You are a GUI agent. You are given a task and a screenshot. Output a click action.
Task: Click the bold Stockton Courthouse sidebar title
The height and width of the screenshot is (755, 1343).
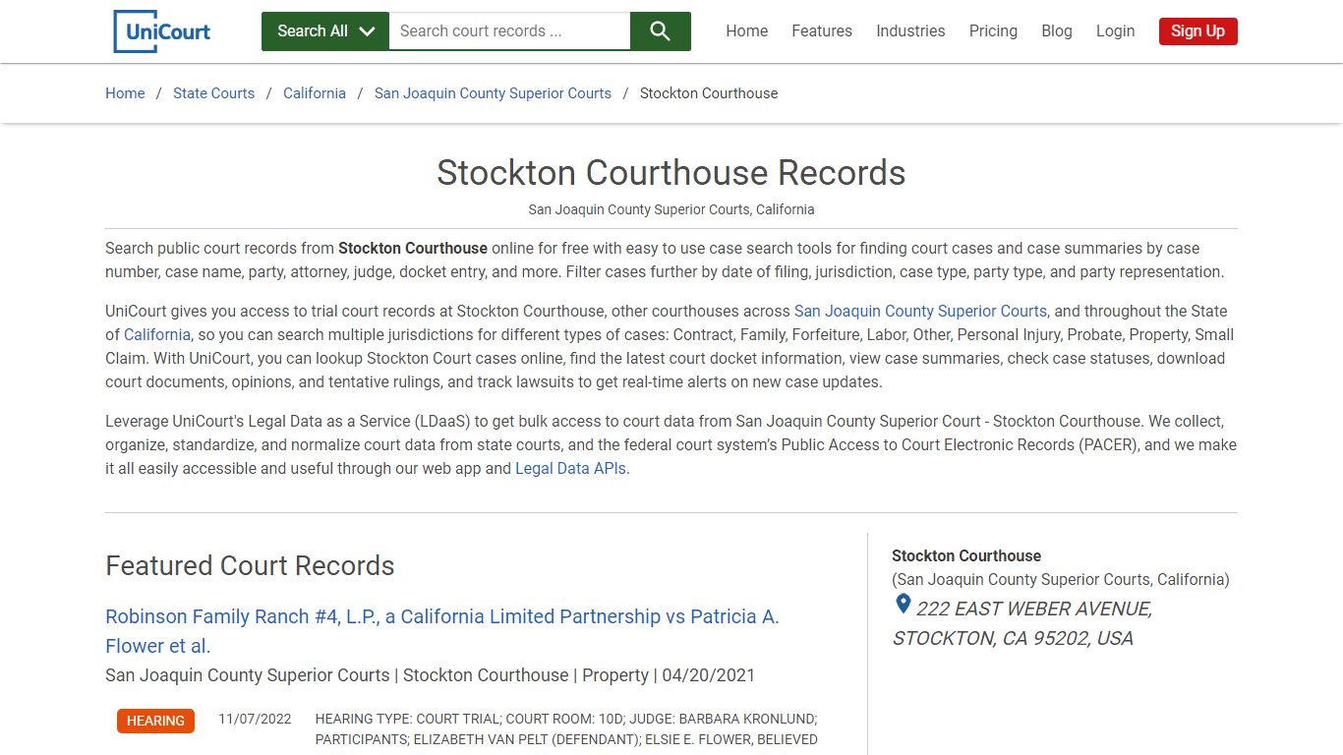coord(966,555)
